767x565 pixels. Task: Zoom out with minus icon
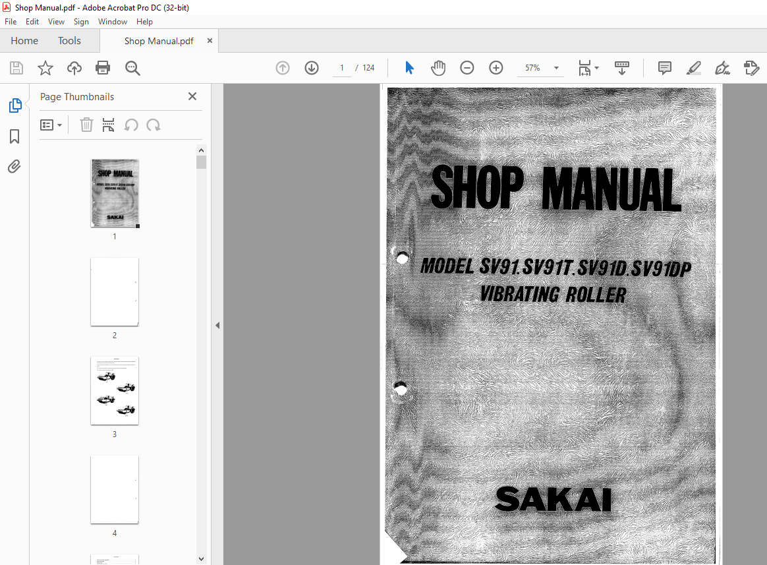(467, 67)
